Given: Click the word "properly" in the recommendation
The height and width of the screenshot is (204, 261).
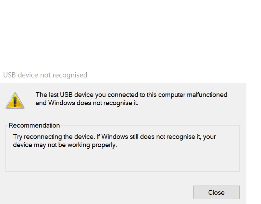Looking at the screenshot, I should coord(105,145).
